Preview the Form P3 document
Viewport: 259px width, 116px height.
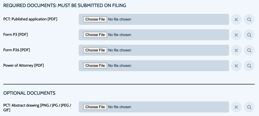pyautogui.click(x=249, y=35)
